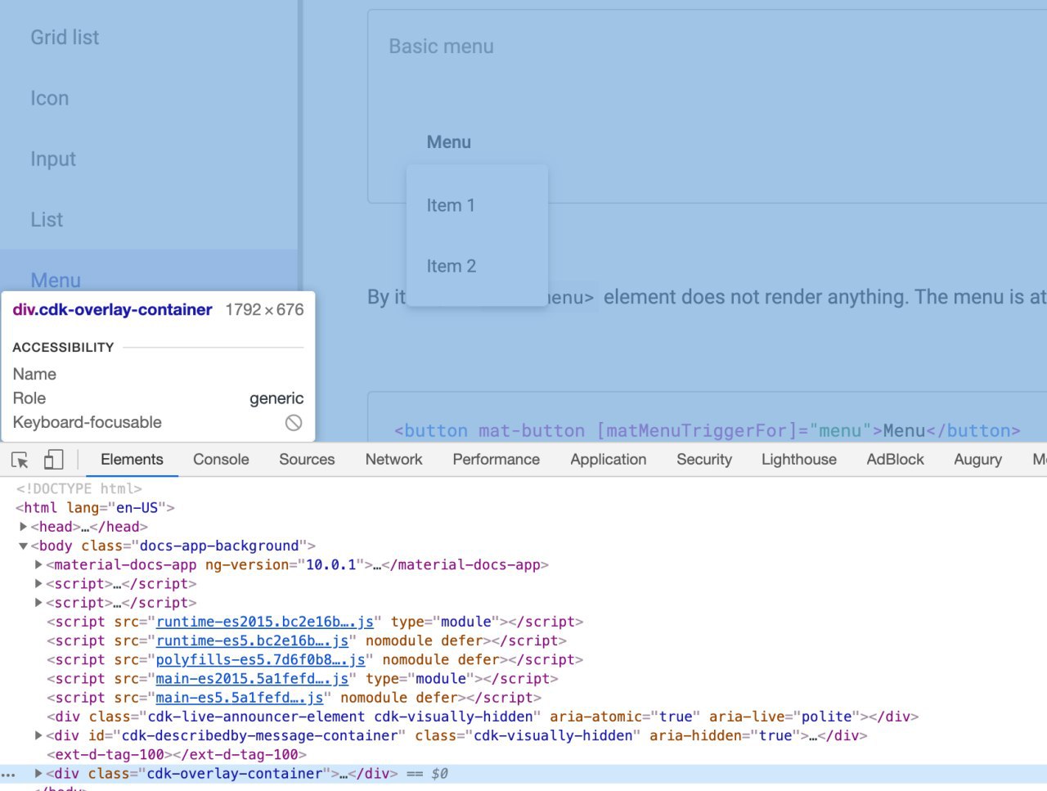1047x791 pixels.
Task: Open Icon in the sidebar
Action: 49,98
